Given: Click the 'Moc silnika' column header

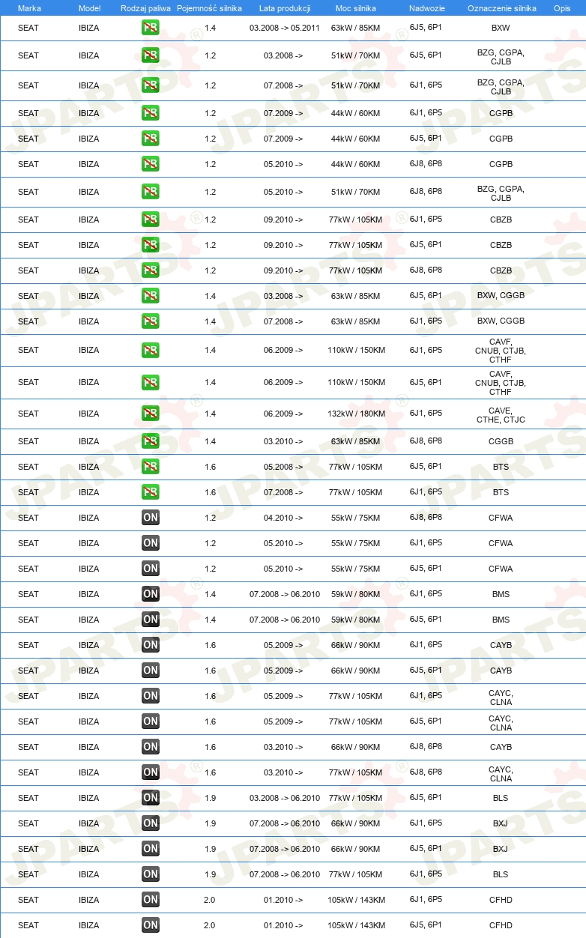Looking at the screenshot, I should coord(356,7).
